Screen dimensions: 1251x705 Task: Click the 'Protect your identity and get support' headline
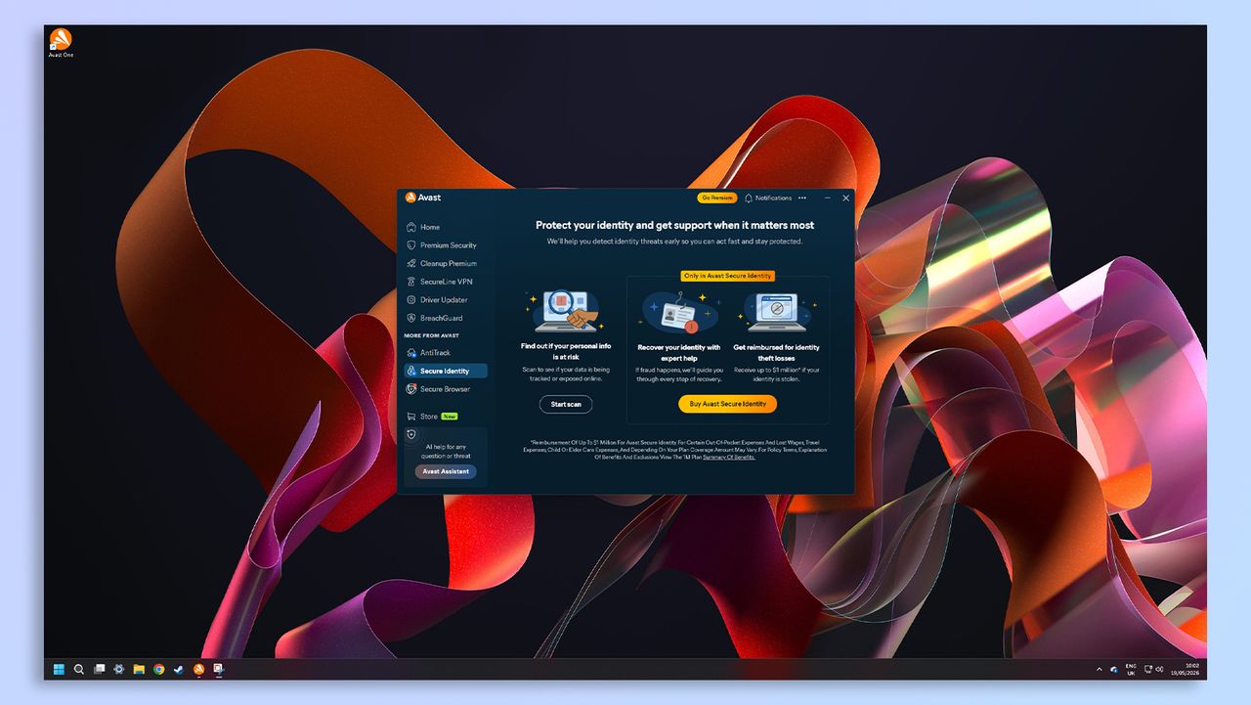click(x=674, y=225)
